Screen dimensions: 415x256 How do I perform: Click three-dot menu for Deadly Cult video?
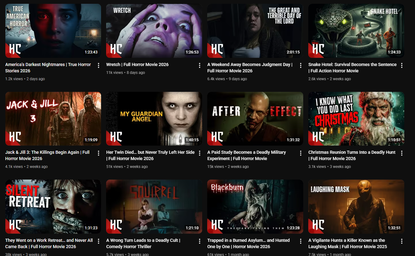tap(200, 241)
